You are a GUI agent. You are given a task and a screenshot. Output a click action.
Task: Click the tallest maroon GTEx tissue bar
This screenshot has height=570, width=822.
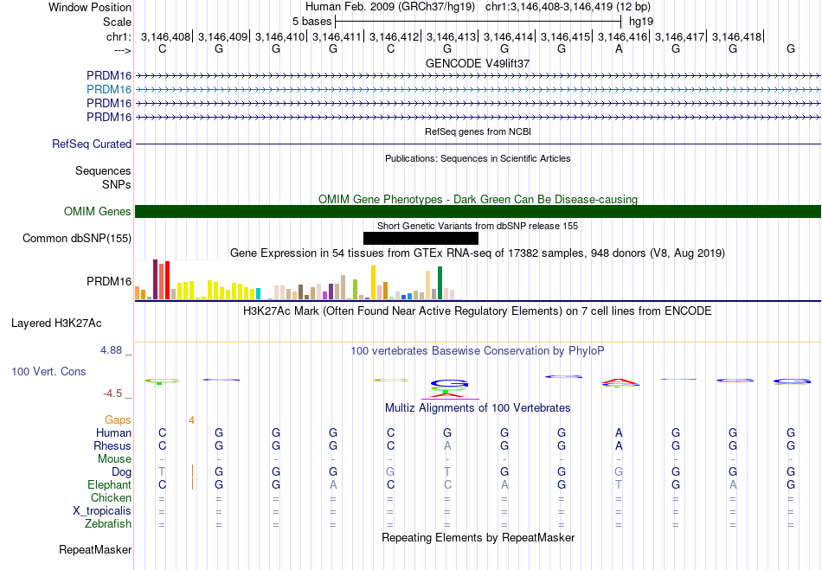coord(155,279)
